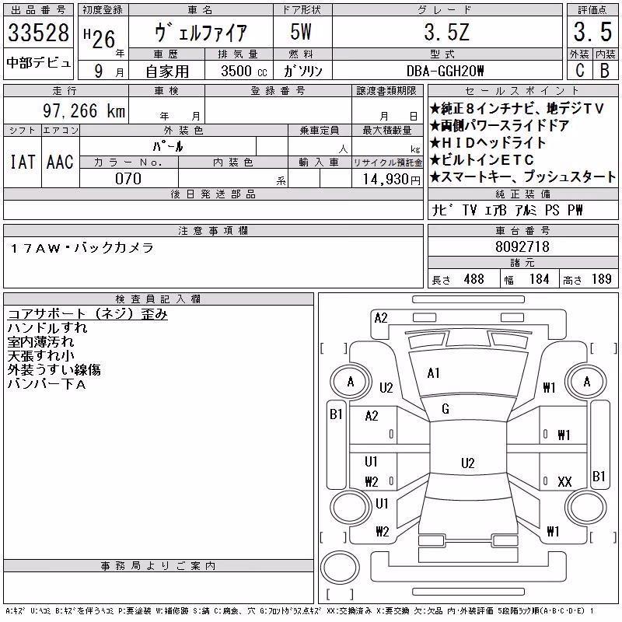Select ナビ in genuine equipment row
Image resolution: width=622 pixels, height=622 pixels.
[x=442, y=210]
